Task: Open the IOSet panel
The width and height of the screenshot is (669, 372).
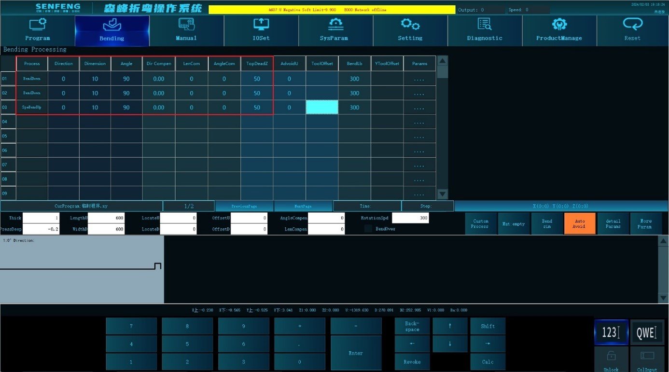Action: (x=261, y=30)
